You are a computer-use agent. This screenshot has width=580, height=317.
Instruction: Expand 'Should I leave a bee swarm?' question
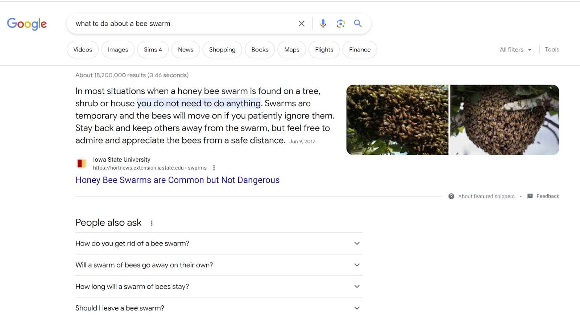357,308
